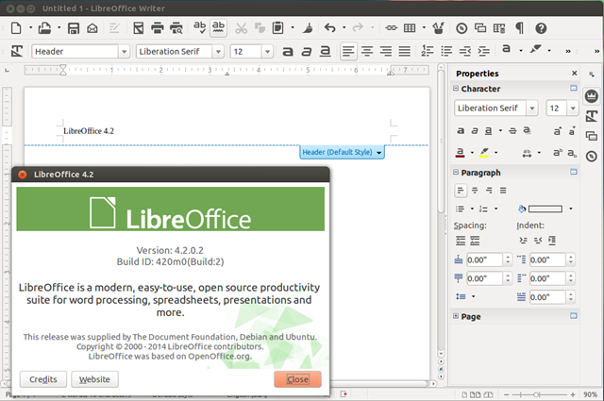Viewport: 604px width, 401px height.
Task: Click the Credits button
Action: 43,379
